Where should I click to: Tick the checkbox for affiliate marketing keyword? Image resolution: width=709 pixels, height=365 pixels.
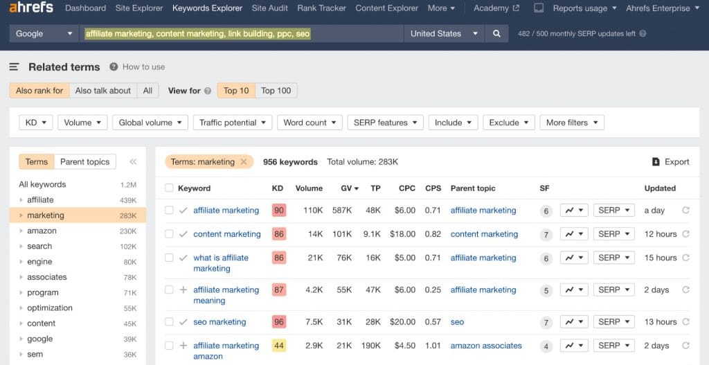(x=169, y=211)
